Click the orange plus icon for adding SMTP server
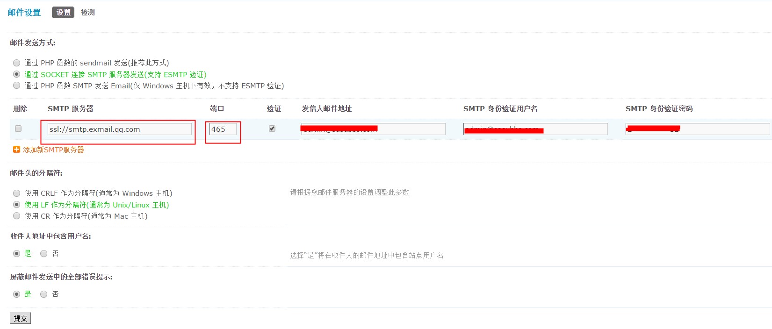Viewport: 772px width, 329px height. (x=16, y=150)
